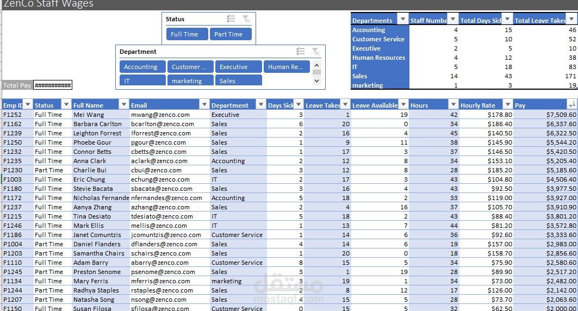
Task: Open Staff Number column filter dropdown
Action: pyautogui.click(x=453, y=19)
